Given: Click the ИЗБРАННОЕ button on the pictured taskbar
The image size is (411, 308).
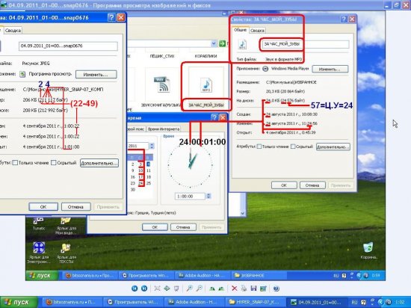Looking at the screenshot, I should (259, 275).
